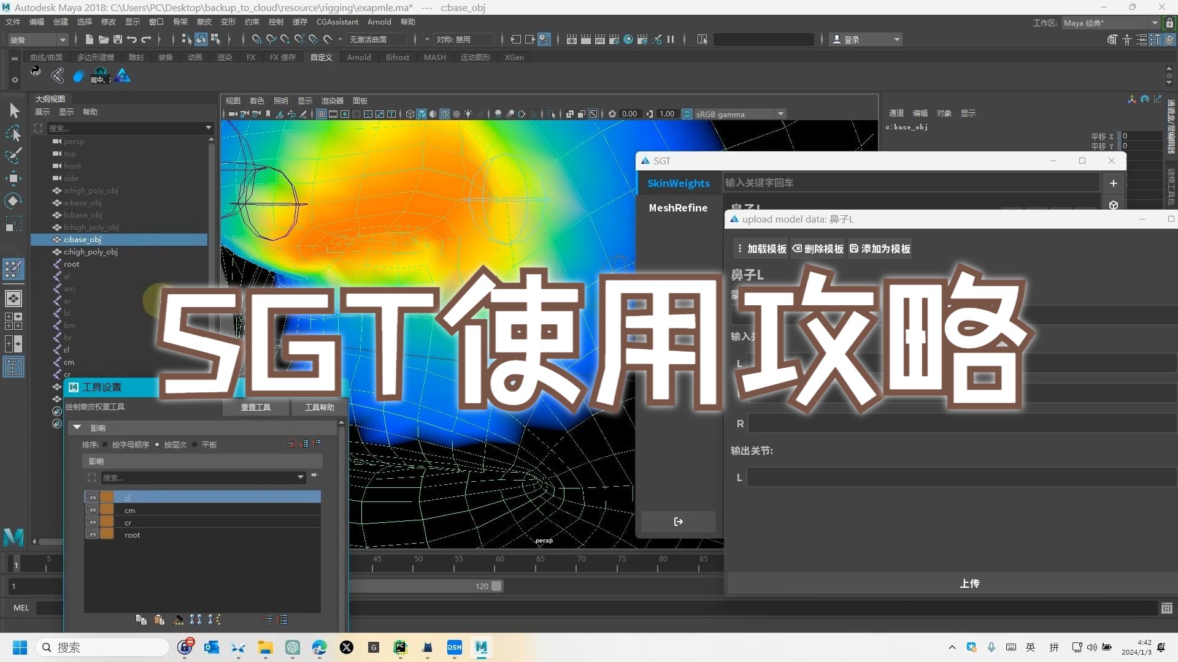Click the New Scene icon in the toolbar
This screenshot has height=662, width=1178.
pos(90,39)
